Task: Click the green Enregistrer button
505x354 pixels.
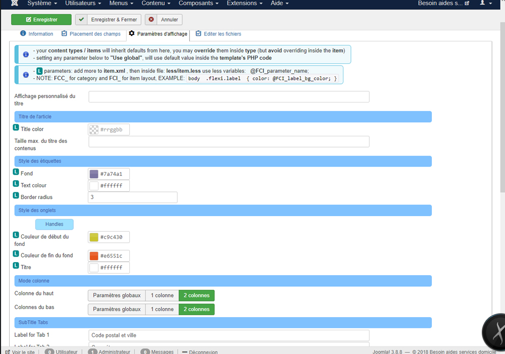Action: coord(41,20)
